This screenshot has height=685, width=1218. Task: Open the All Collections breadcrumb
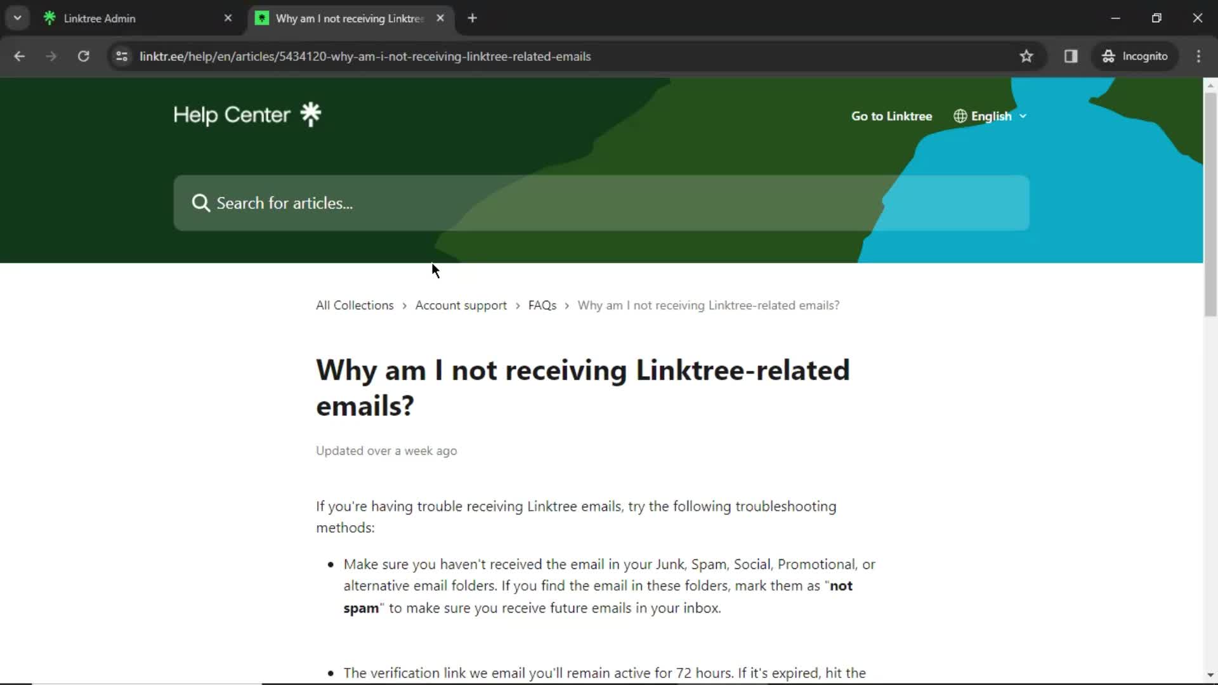tap(355, 305)
